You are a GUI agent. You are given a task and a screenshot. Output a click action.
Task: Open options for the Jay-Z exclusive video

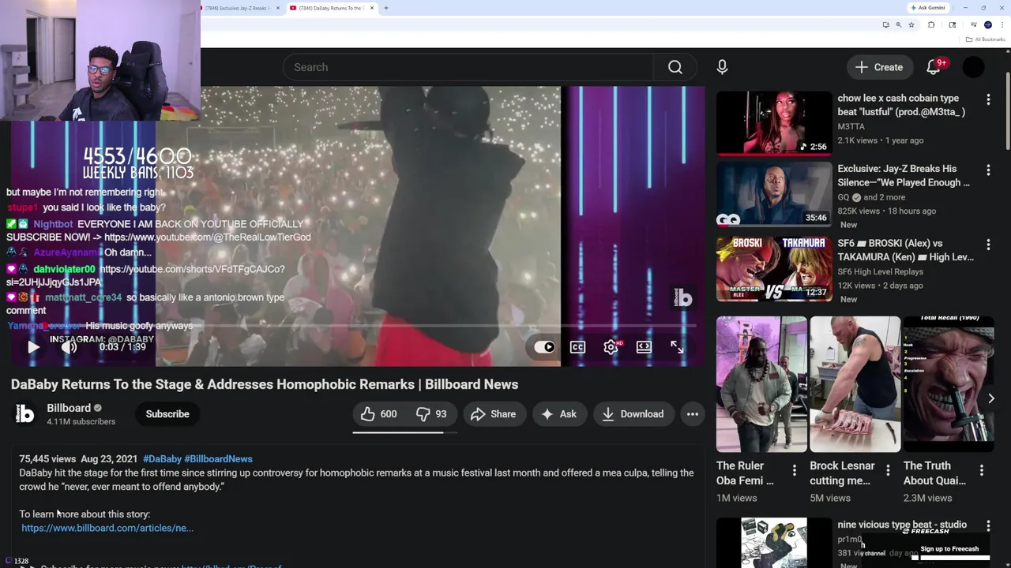[x=988, y=170]
